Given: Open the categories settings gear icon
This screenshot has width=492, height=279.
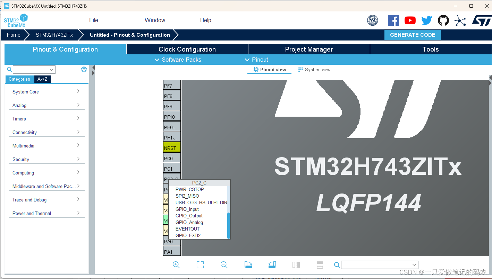Looking at the screenshot, I should (x=84, y=69).
